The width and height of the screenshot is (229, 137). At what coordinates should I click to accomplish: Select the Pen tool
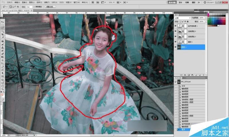pos(3,67)
